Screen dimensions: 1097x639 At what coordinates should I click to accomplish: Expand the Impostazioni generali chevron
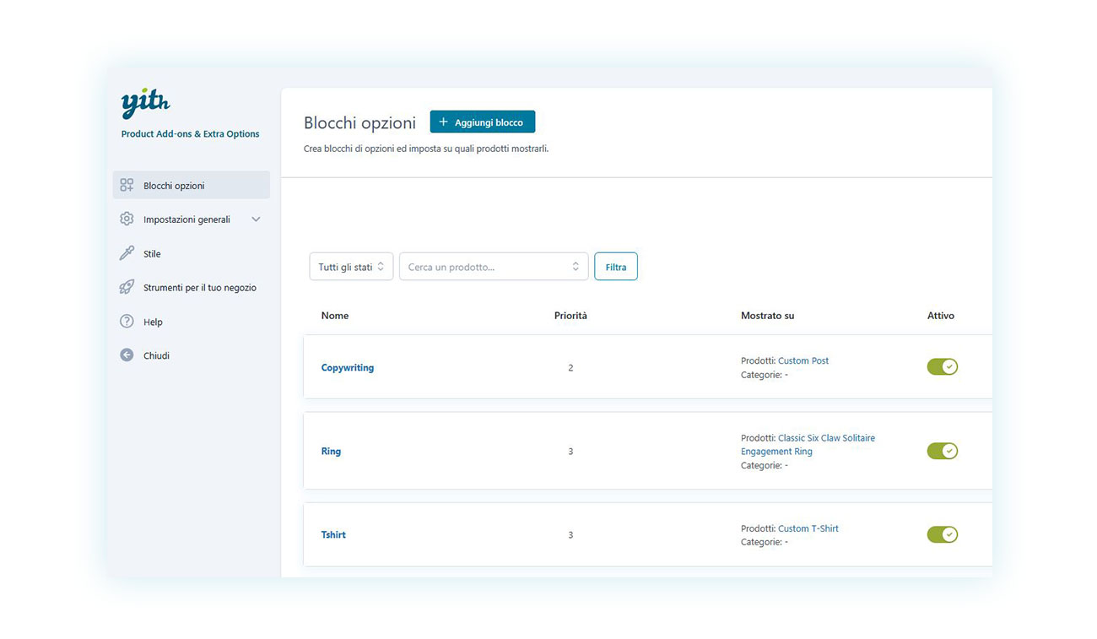pos(256,219)
